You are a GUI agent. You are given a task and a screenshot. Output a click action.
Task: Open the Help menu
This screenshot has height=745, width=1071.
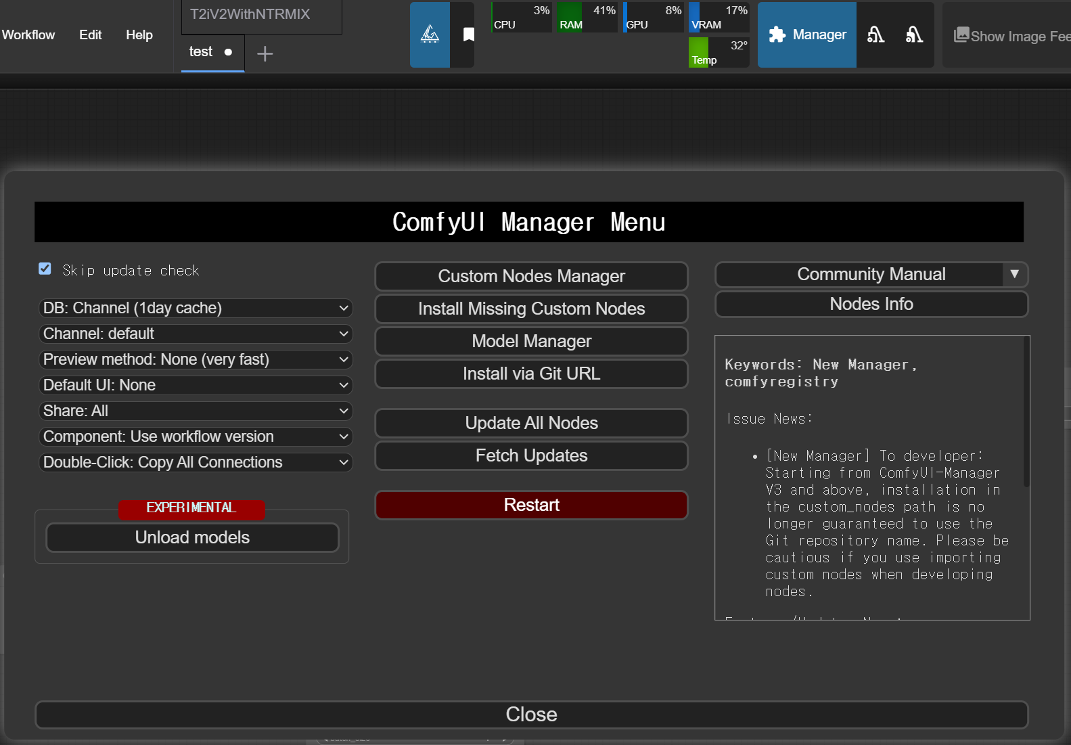click(139, 35)
